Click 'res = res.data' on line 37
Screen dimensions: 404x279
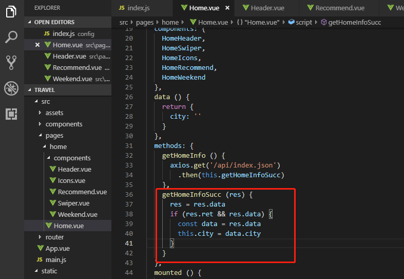[x=197, y=204]
